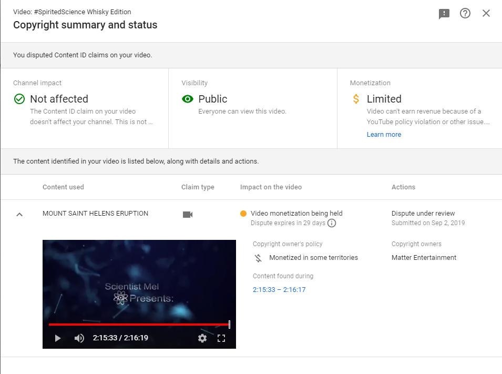Open the send feedback icon
Screen dimensions: 502x374
click(444, 14)
